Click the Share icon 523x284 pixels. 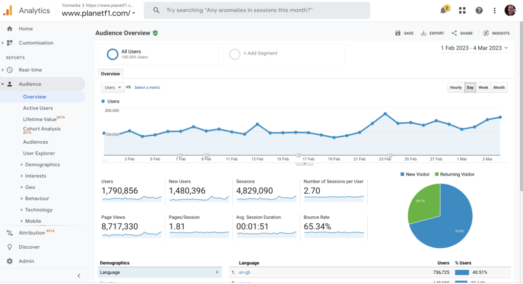pos(454,33)
